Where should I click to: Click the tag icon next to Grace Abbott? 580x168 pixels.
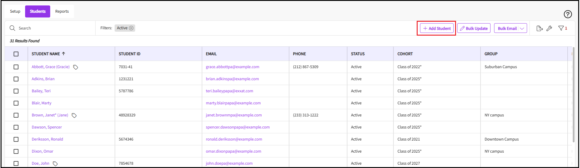76,67
